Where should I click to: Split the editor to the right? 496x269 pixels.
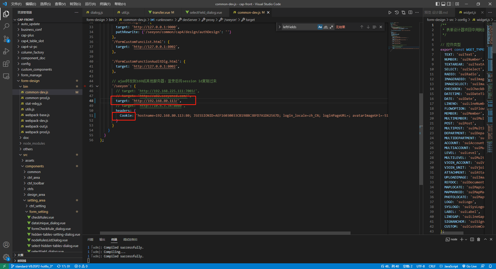[x=410, y=12]
